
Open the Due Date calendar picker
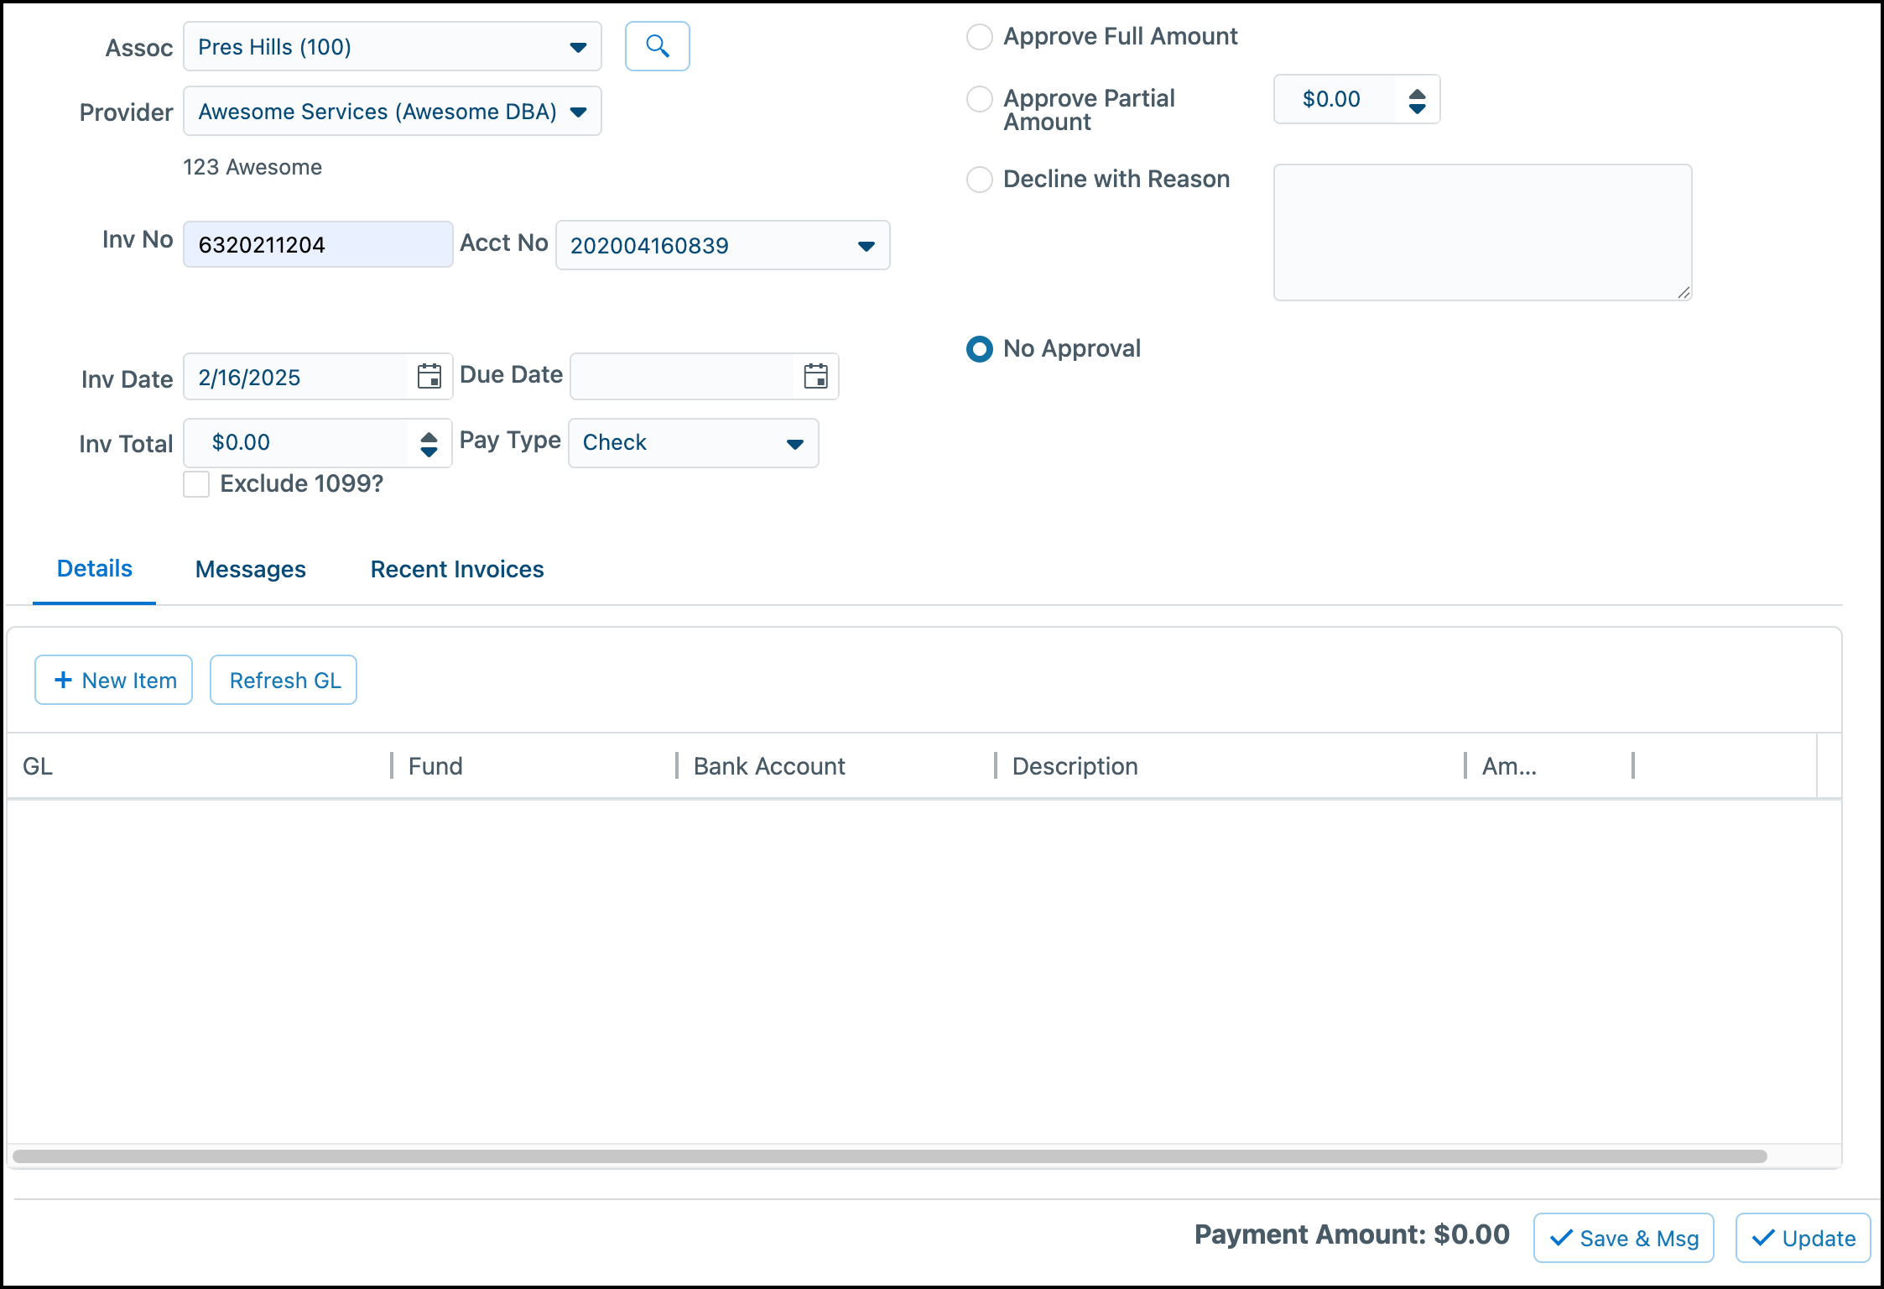(816, 376)
